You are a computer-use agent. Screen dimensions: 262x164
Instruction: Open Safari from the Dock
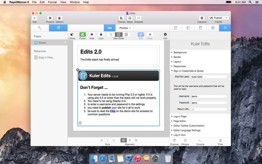pos(103,158)
